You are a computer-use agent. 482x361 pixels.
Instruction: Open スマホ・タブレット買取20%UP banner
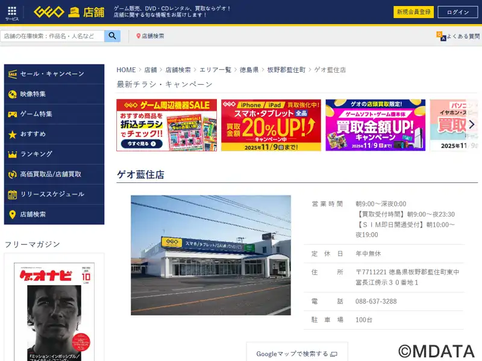[x=271, y=125]
